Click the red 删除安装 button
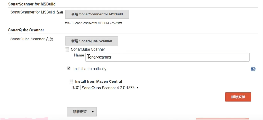 point(238,97)
